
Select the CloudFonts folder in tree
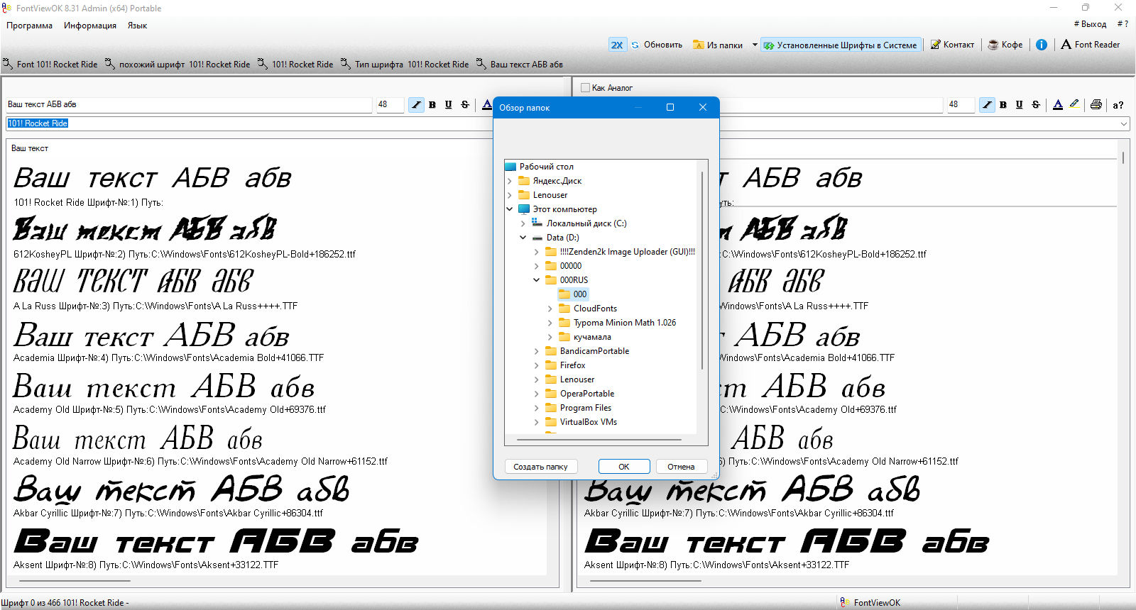(x=595, y=309)
